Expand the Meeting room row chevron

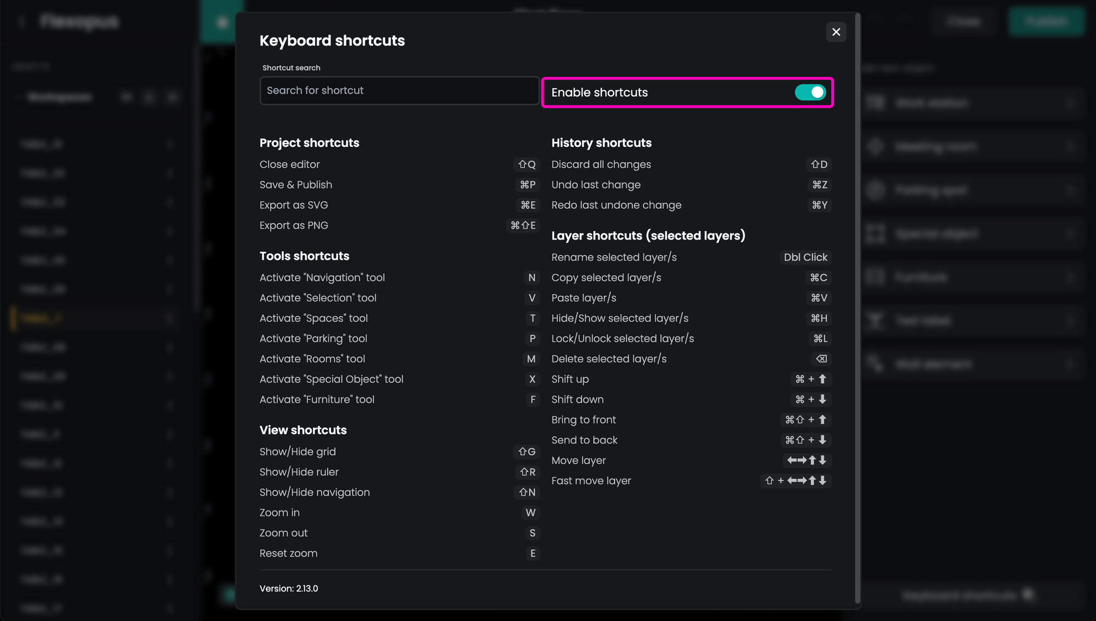(x=1070, y=146)
